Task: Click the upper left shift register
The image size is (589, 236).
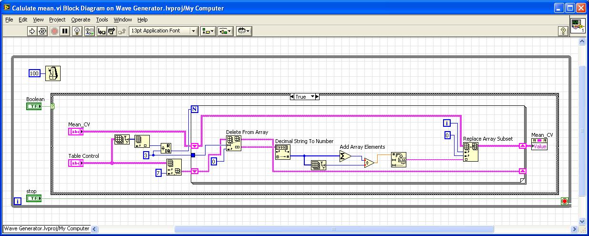Action: click(x=195, y=145)
